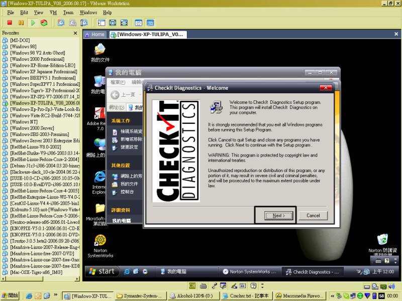The image size is (402, 301).
Task: Click Cracker.txt 記事本 host taskbar button
Action: coord(246,296)
